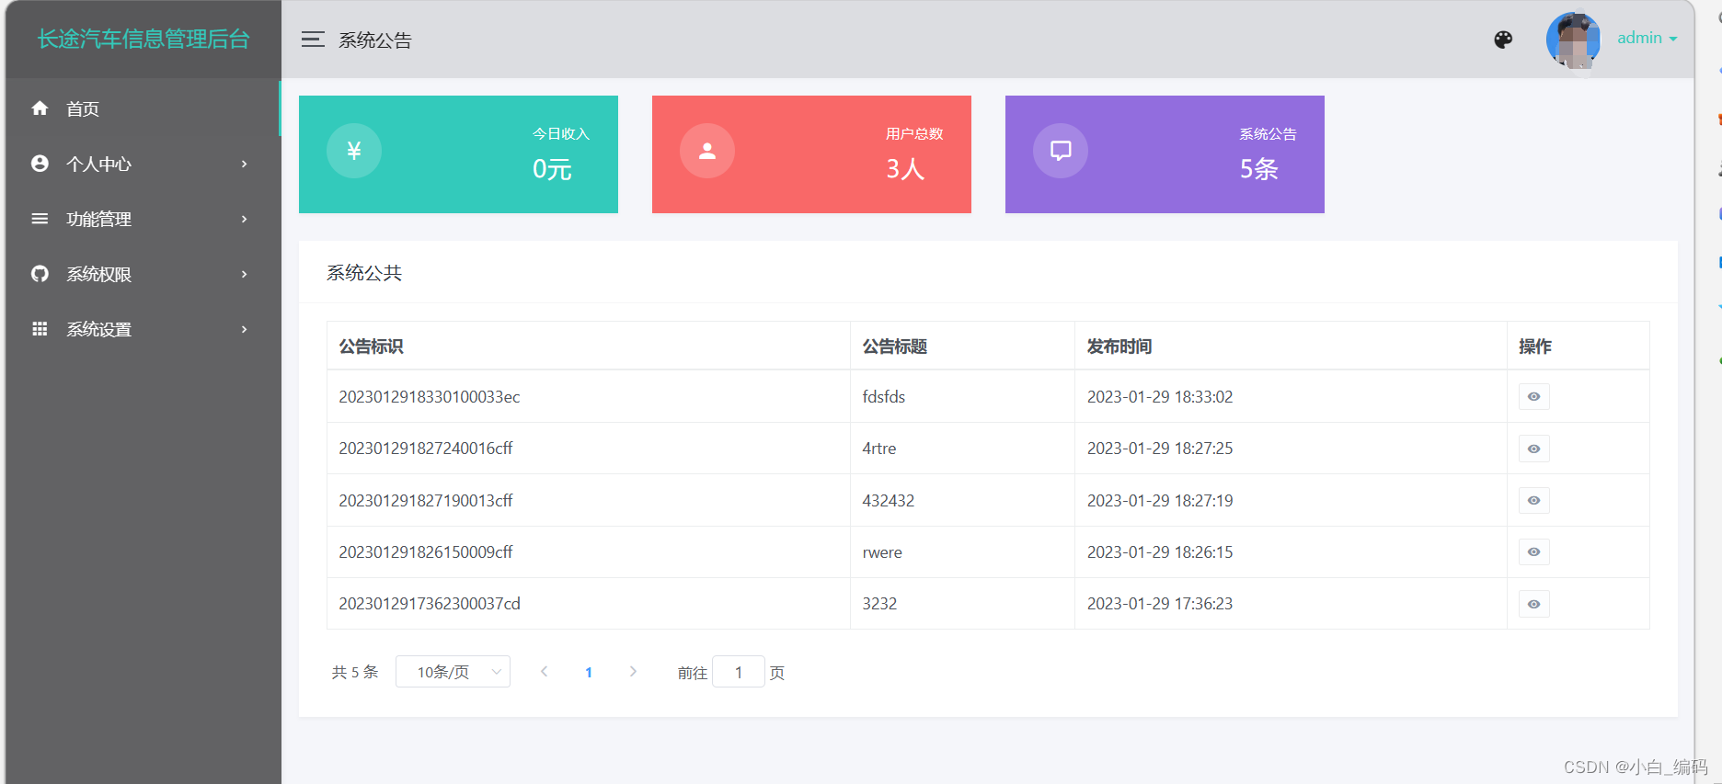Click the time 2023-01-29 18:33:02
Screen dimensions: 1722x784
(1160, 397)
